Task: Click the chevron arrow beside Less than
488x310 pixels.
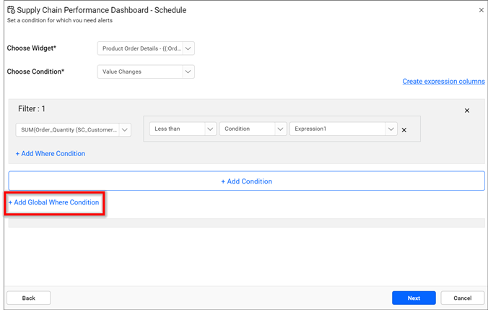Action: (210, 129)
